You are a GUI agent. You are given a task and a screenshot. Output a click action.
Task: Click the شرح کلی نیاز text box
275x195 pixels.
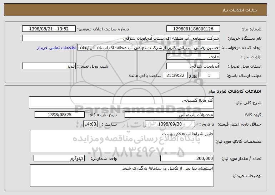[121, 102]
